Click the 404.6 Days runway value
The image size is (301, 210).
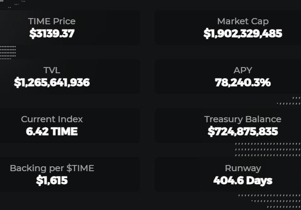(243, 180)
